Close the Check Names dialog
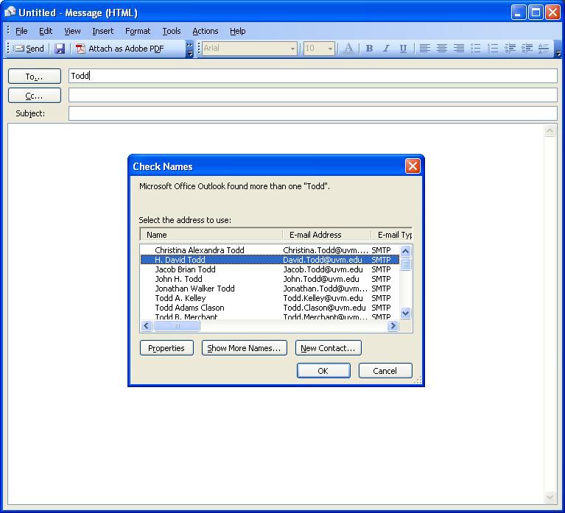Screen dimensions: 565x513 tap(413, 166)
